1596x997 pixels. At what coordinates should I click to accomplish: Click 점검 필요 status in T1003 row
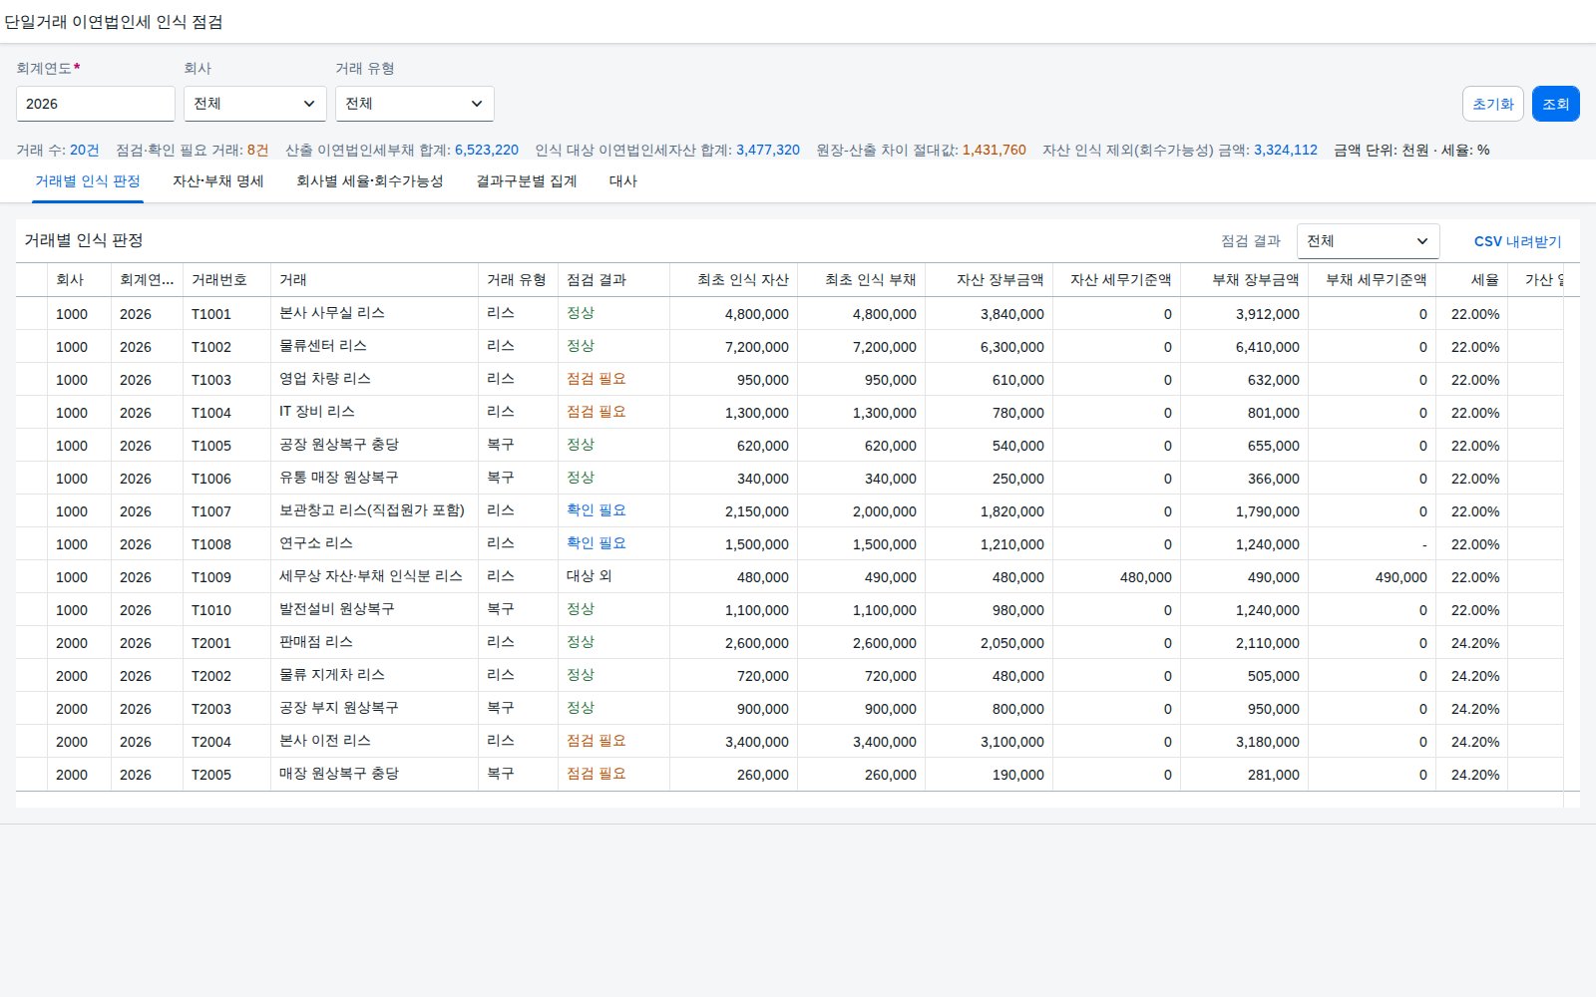597,379
